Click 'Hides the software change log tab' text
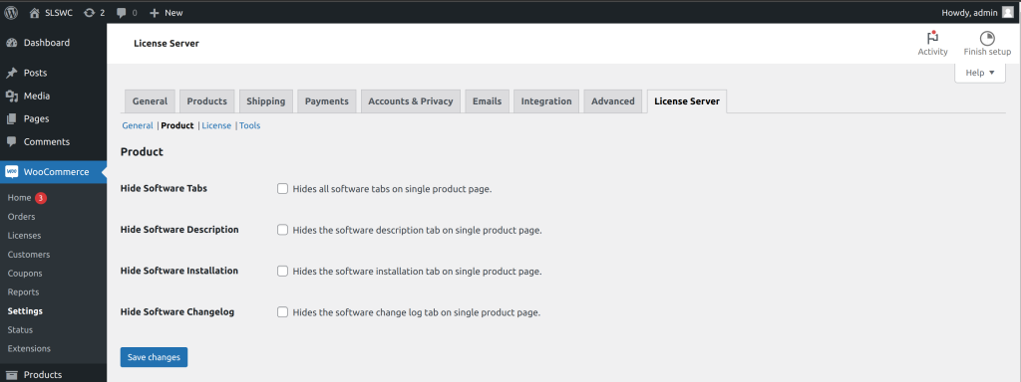Image resolution: width=1021 pixels, height=382 pixels. (x=417, y=312)
